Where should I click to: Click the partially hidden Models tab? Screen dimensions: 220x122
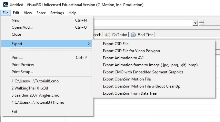coord(98,35)
